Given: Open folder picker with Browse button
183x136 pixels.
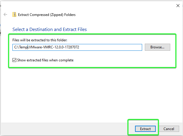Looking at the screenshot, I should [158, 47].
